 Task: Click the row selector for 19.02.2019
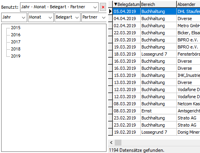pos(110,132)
